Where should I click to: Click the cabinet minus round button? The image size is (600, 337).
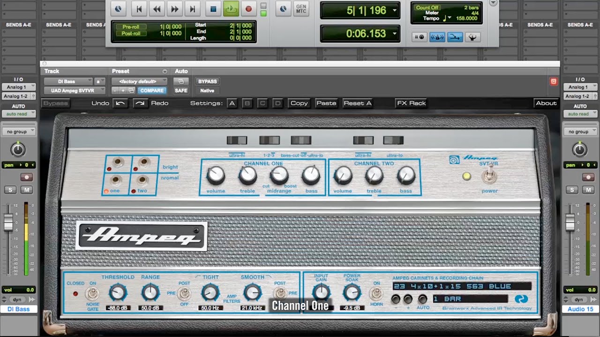pyautogui.click(x=396, y=300)
